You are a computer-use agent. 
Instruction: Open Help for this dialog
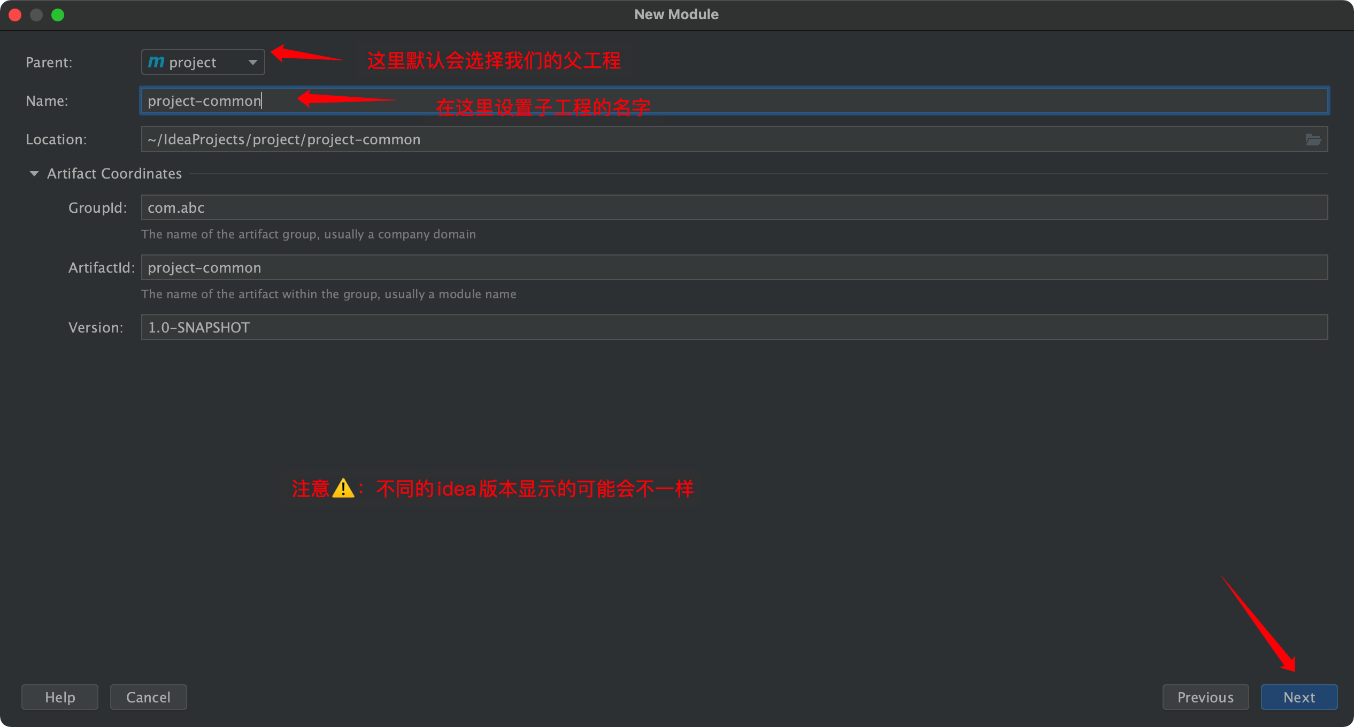coord(60,697)
